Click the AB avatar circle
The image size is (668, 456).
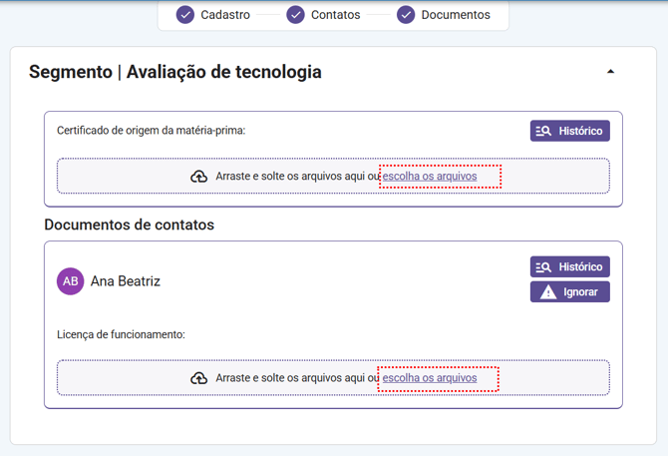coord(71,281)
